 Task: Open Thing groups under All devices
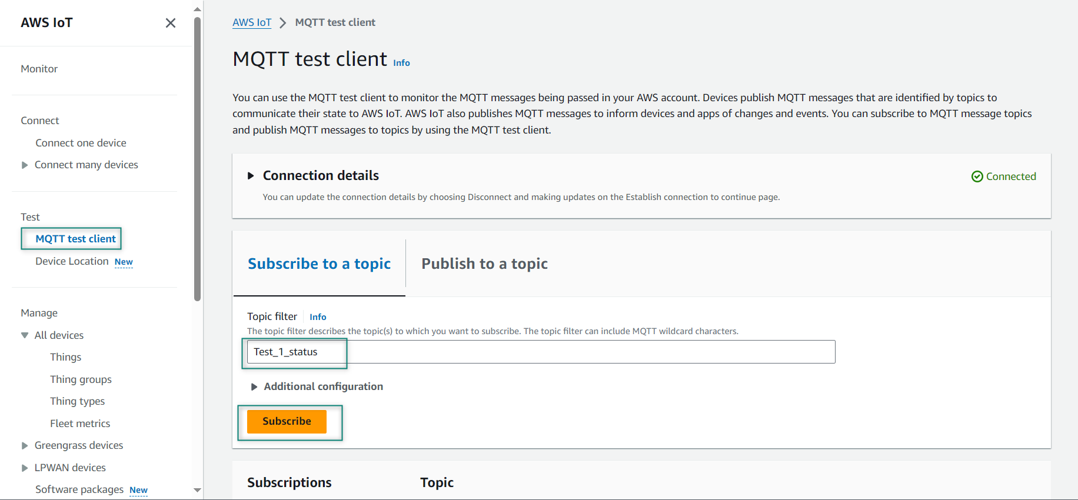pos(81,379)
